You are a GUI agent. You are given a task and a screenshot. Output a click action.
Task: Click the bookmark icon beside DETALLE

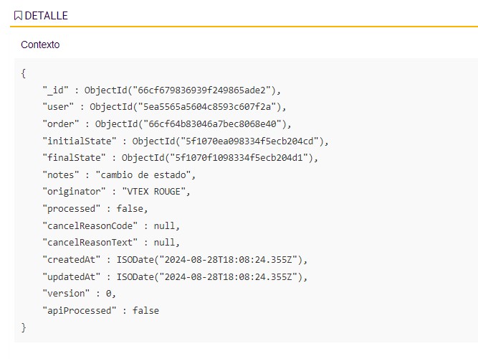click(x=18, y=15)
